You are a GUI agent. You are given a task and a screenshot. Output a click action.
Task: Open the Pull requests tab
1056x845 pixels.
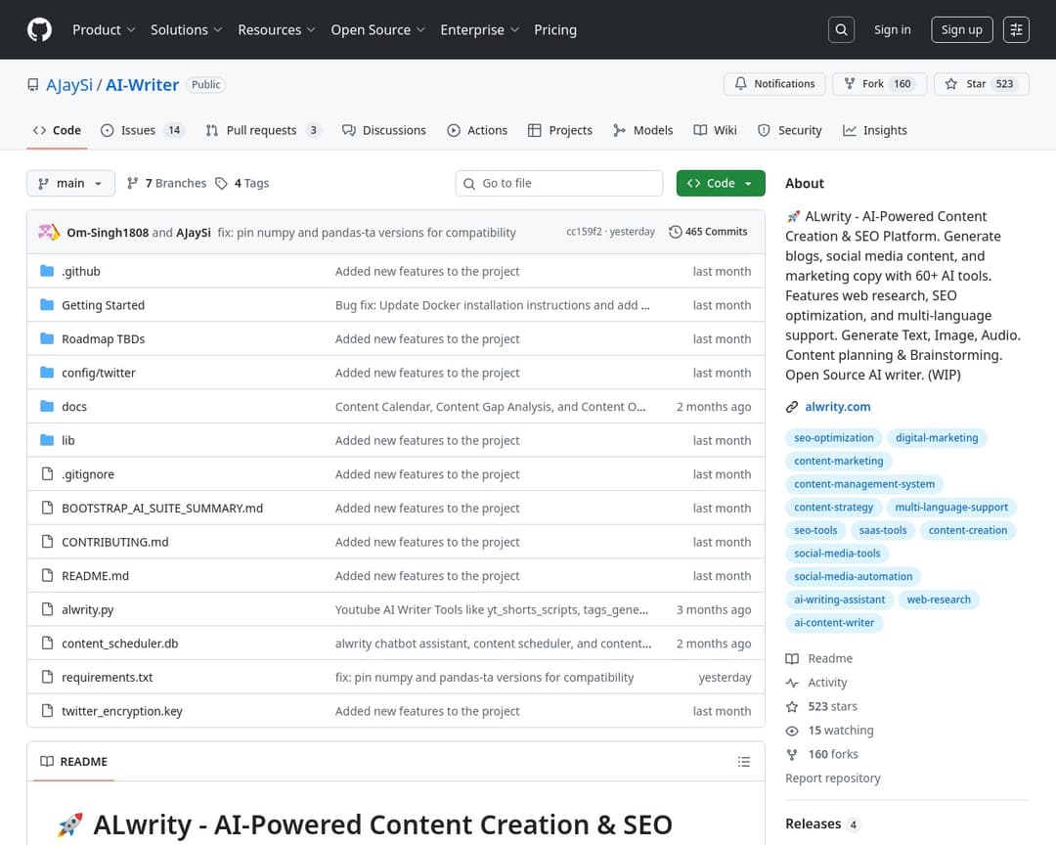(261, 130)
